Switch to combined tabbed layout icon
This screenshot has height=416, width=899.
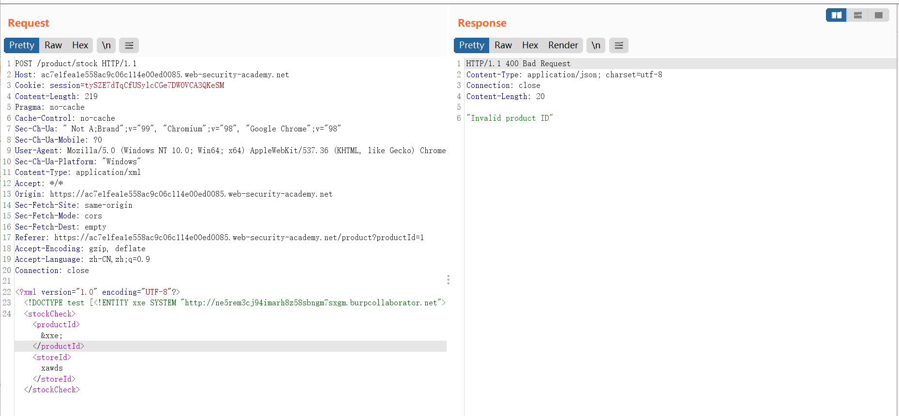[x=878, y=15]
